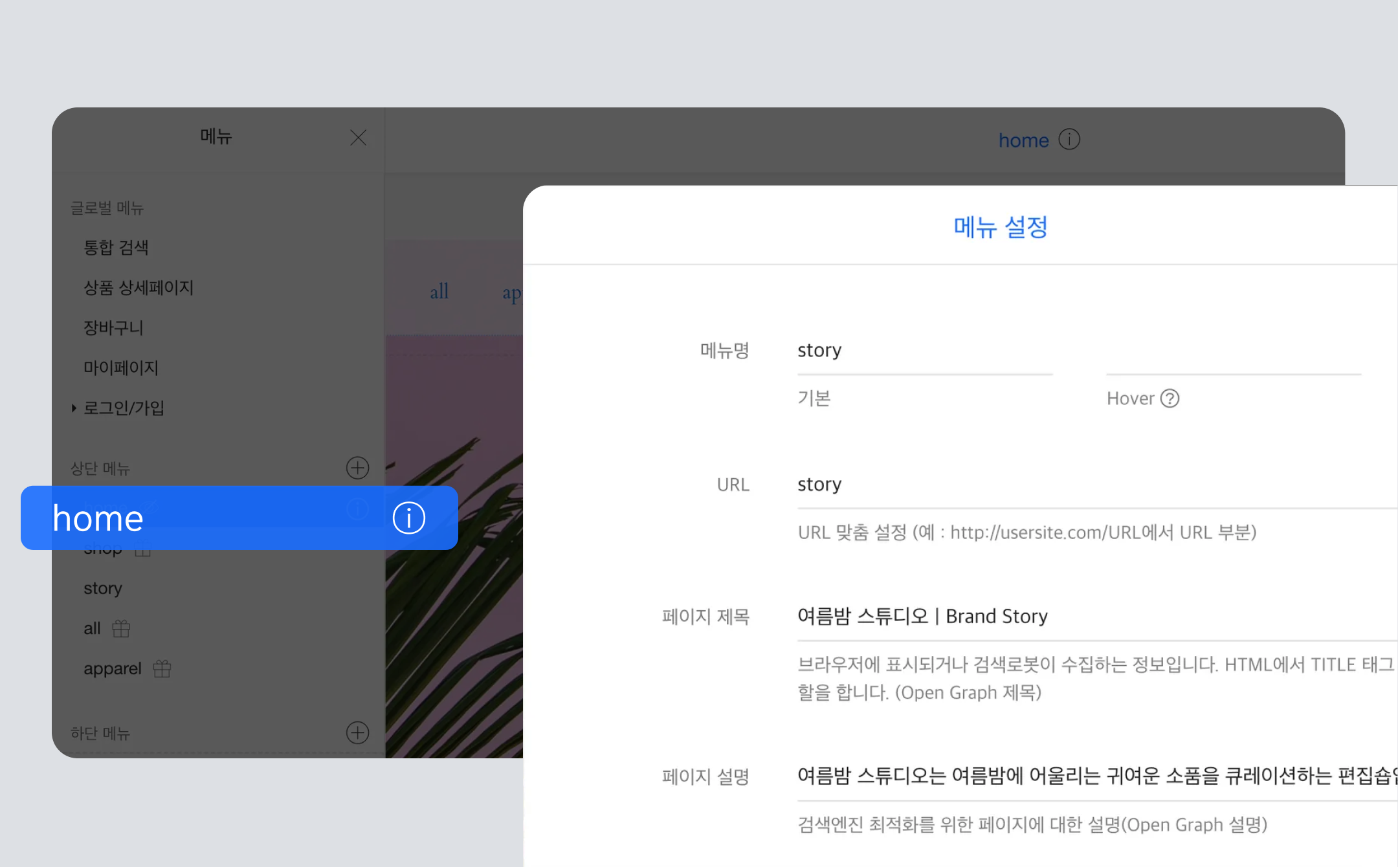Select story in the top menu list
Image resolution: width=1398 pixels, height=867 pixels.
click(x=103, y=588)
